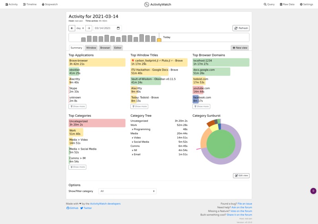Viewport: 318px width, 224px height.
Task: Click Media > Video category entry
Action: 78,141
